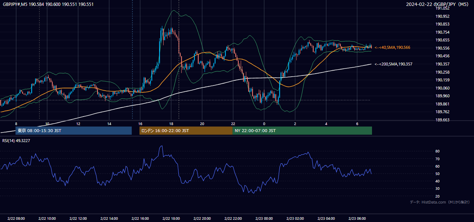Click the 2/22 16:00 date label
This screenshot has width=474, height=222.
[x=140, y=219]
